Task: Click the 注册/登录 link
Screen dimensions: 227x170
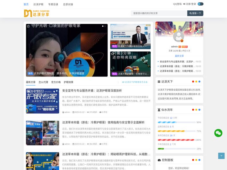Action: coord(190,4)
